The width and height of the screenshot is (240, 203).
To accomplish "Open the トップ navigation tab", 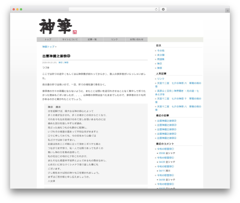I will (48, 39).
